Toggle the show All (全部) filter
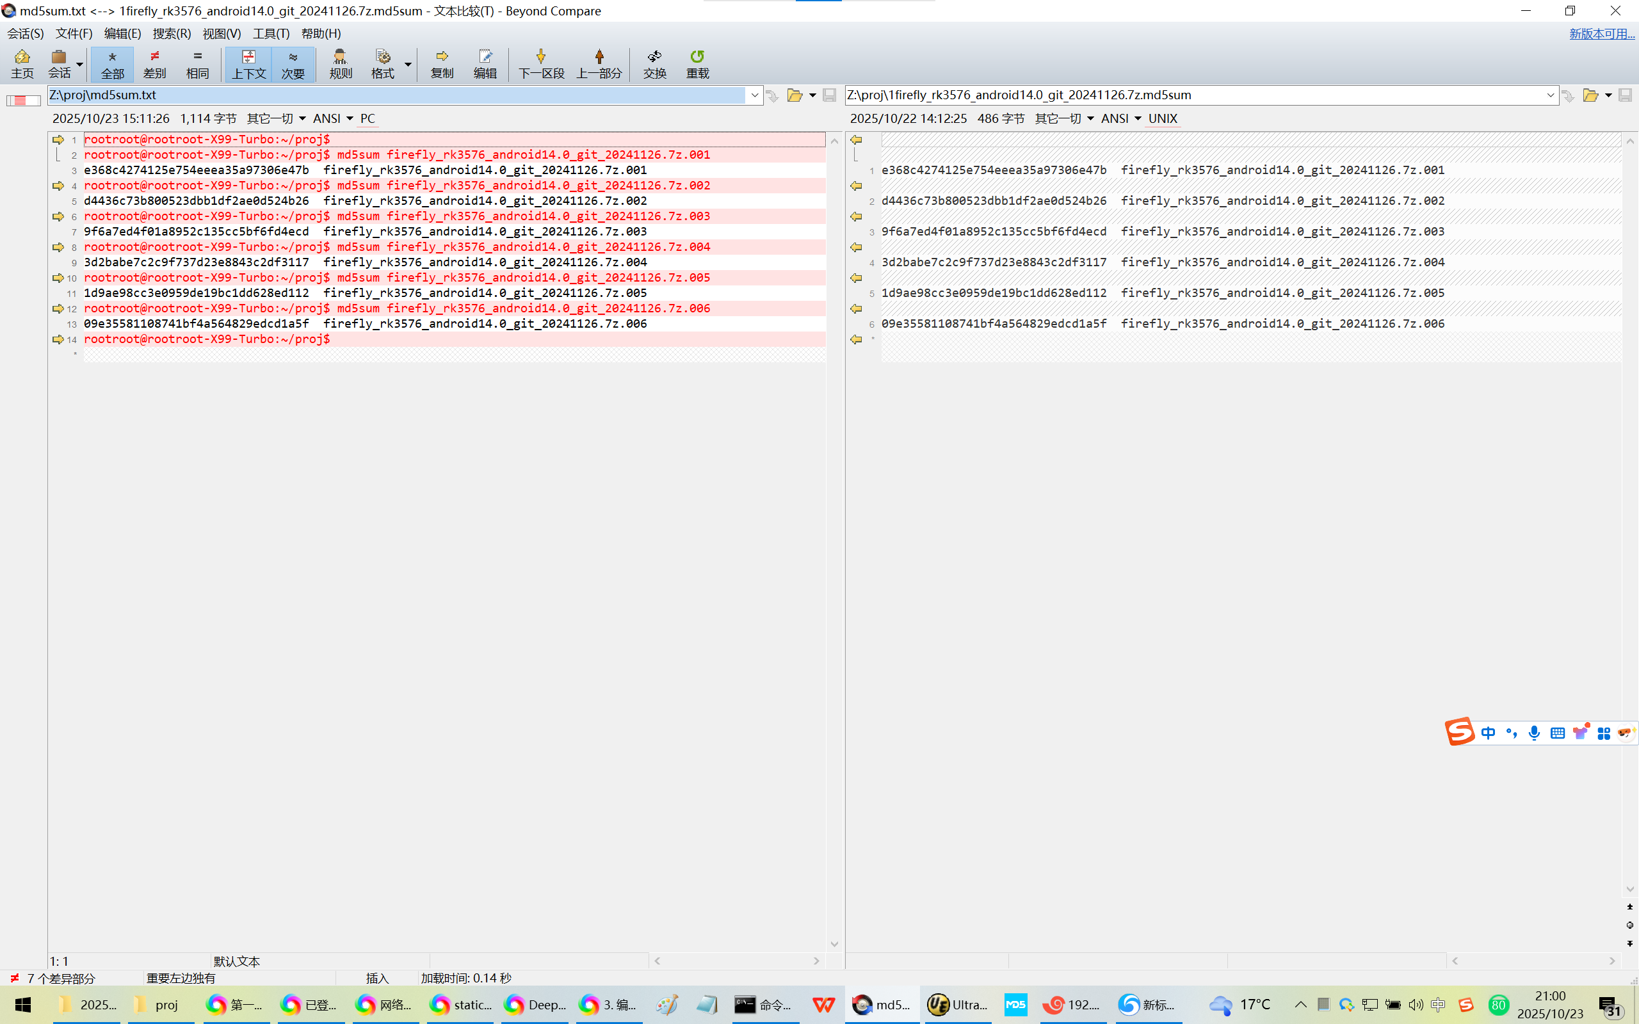 (x=113, y=63)
